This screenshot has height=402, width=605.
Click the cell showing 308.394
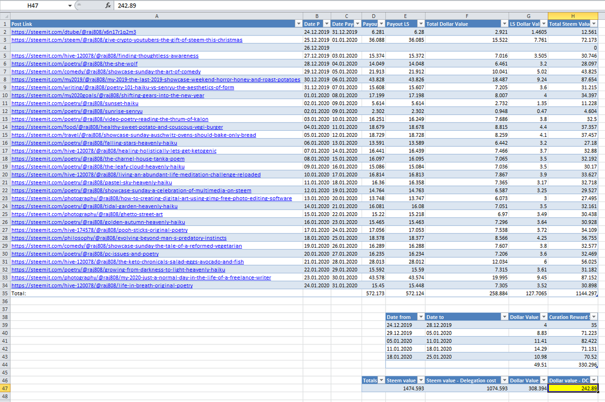528,388
